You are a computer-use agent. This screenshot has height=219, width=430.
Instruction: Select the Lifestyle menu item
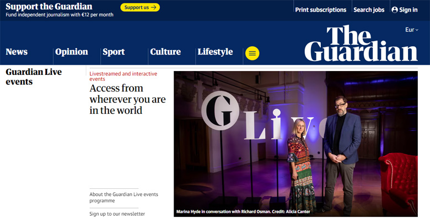pyautogui.click(x=215, y=52)
